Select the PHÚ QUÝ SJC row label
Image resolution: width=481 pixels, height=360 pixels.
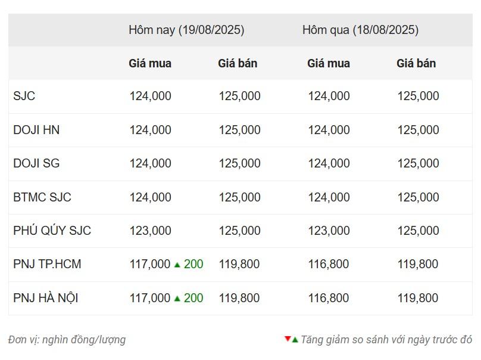tap(52, 231)
